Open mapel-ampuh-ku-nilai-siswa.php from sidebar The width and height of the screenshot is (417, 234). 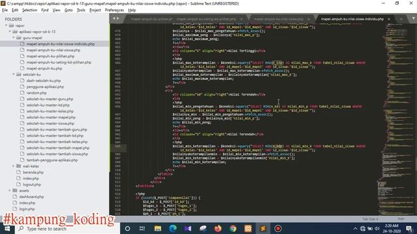(53, 50)
